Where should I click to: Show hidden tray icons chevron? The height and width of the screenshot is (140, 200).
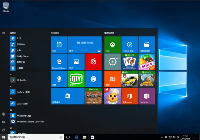162,137
